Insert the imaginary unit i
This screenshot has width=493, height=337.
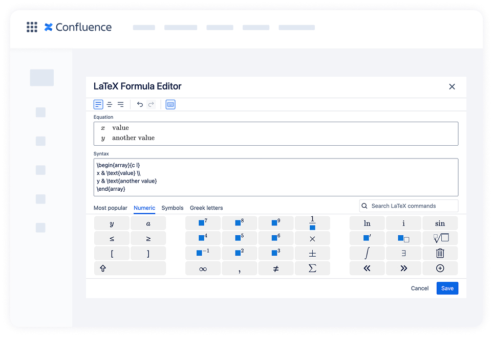coord(403,223)
